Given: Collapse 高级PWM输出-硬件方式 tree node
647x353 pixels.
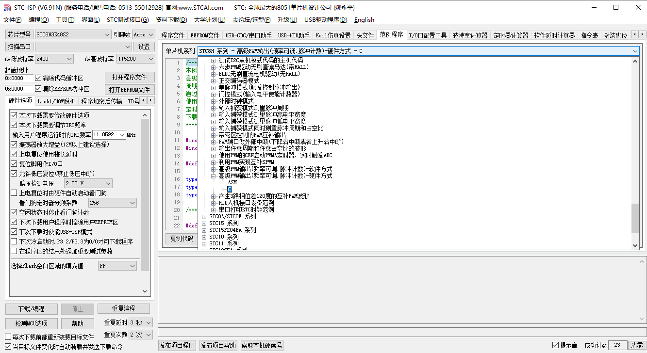Looking at the screenshot, I should pyautogui.click(x=214, y=176).
